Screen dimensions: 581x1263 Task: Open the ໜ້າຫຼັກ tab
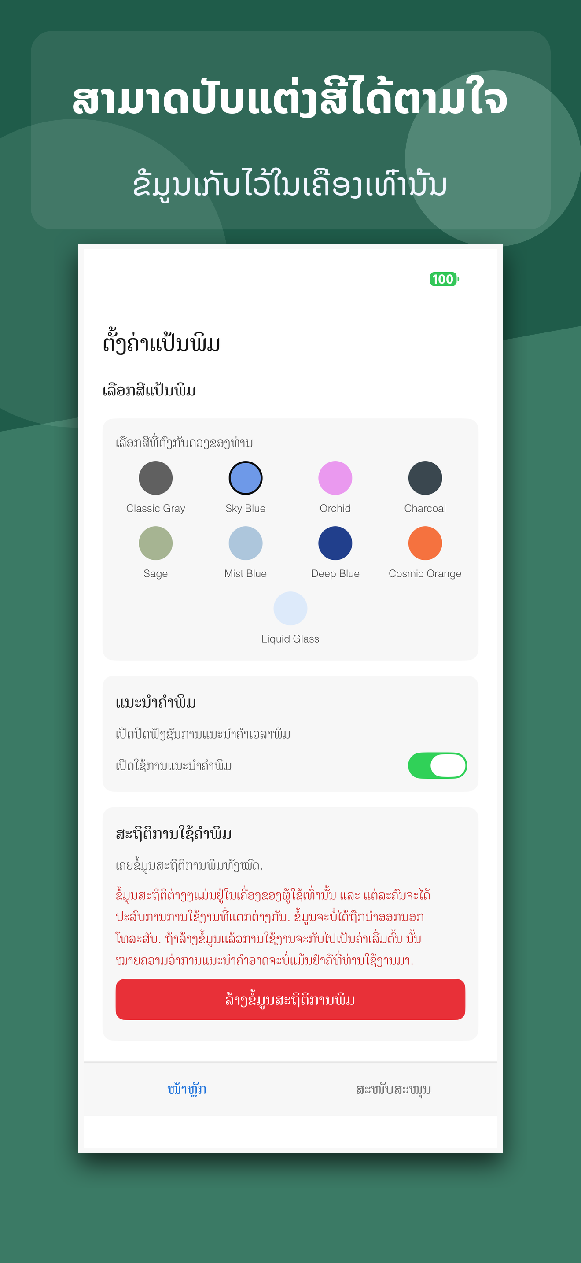(x=187, y=1089)
